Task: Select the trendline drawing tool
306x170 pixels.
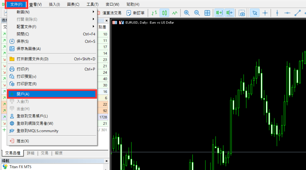Action: pyautogui.click(x=297, y=13)
